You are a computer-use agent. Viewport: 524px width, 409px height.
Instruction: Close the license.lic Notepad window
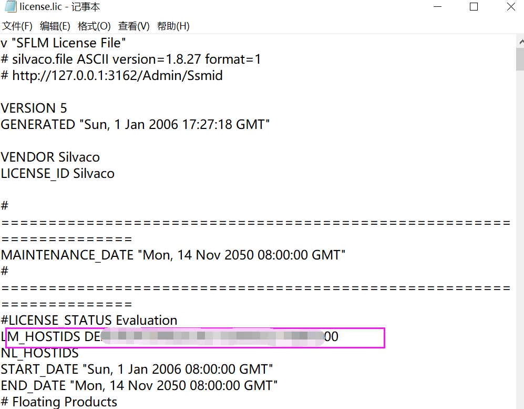(511, 7)
